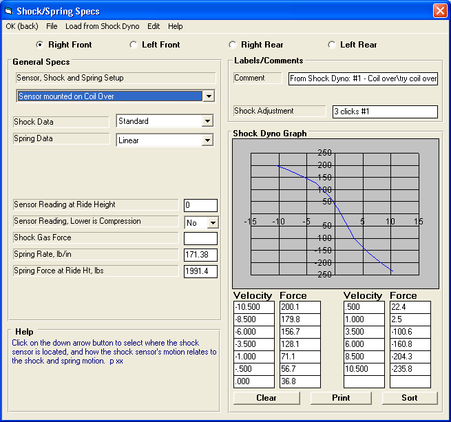451x422 pixels.
Task: Click velocity cell -3.500
Action: (254, 344)
